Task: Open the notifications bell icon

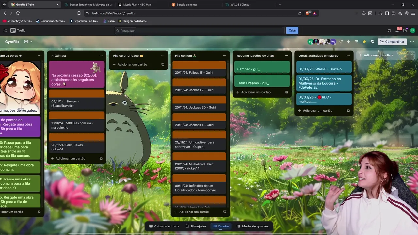Action: pos(397,30)
